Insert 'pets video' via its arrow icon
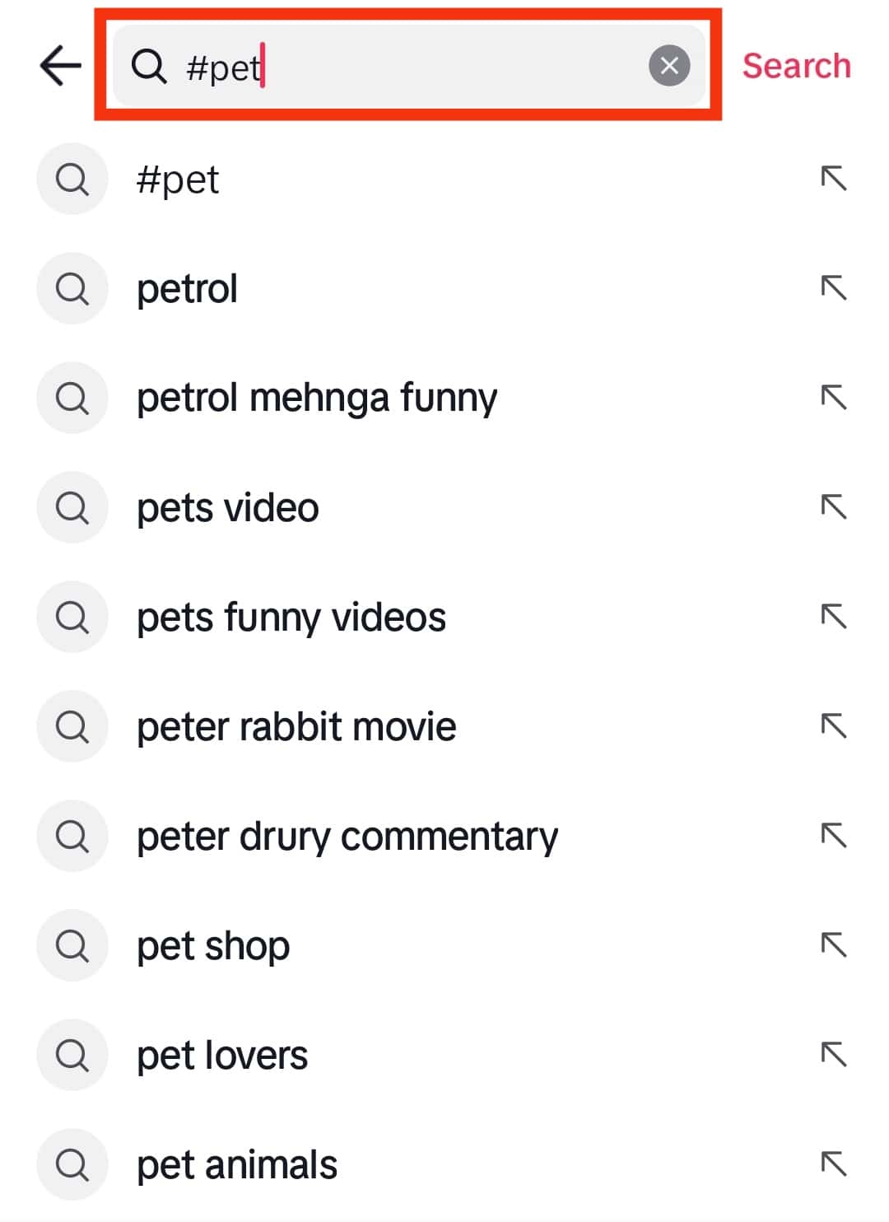889x1222 pixels. (x=834, y=507)
